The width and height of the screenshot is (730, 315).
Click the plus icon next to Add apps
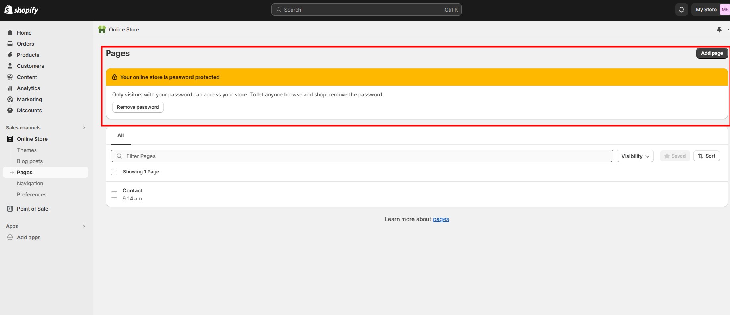coord(10,237)
